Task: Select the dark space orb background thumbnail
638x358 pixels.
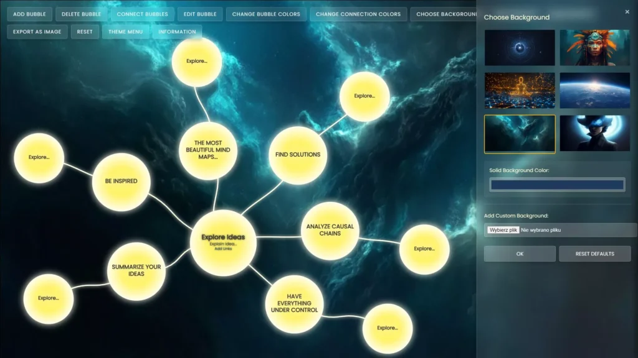Action: coord(520,48)
